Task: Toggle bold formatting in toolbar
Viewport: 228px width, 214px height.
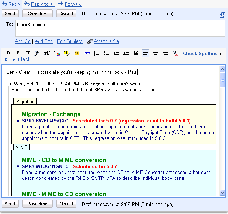Action: tap(8, 53)
